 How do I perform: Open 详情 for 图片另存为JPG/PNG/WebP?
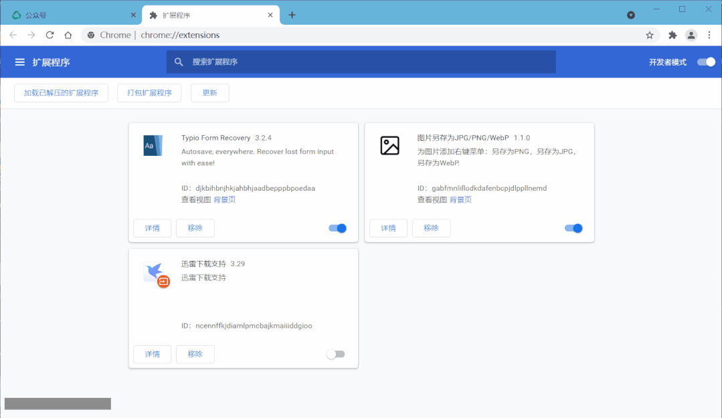[x=389, y=228]
